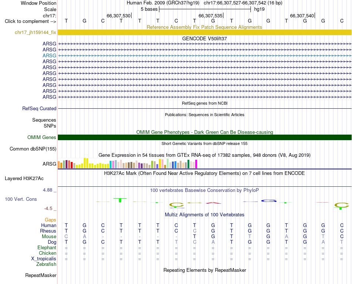Open 'Reference Assembly Fix Patch Sequence Alignments' title
The image size is (352, 284).
[204, 27]
